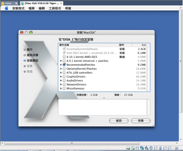Uncheck the RecommendedPatches checkbox

tap(64, 64)
